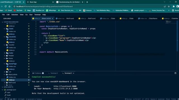Click the Prettier status bar entry
This screenshot has height=100, width=179.
173,99
